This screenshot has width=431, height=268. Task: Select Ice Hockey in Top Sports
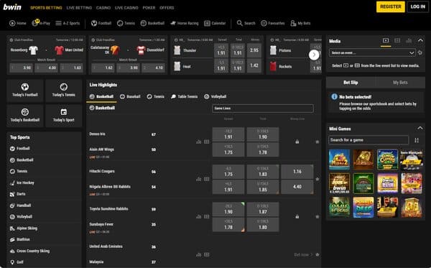click(22, 182)
